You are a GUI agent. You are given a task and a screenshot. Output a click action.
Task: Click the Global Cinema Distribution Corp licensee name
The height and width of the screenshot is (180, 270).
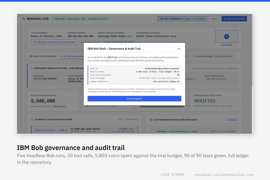click(x=156, y=36)
